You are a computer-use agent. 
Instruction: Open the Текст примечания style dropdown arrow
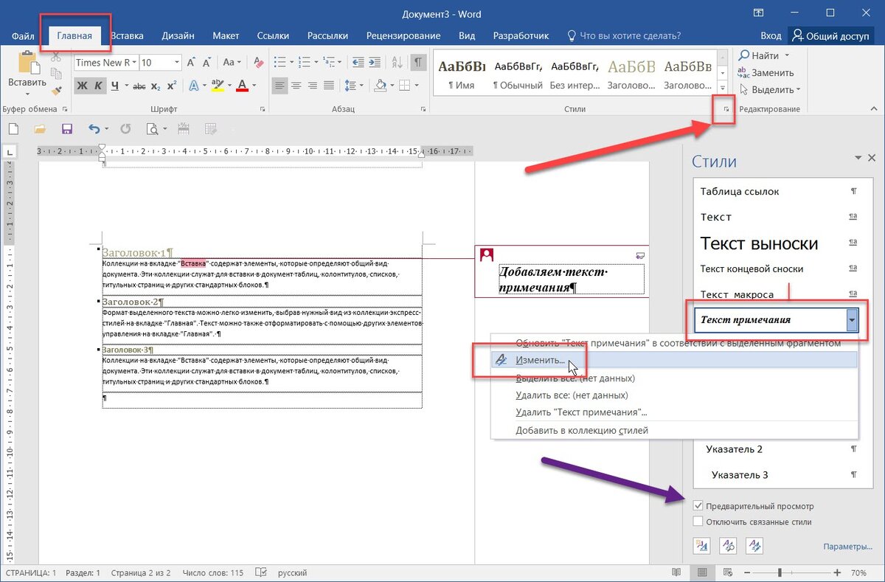(x=853, y=320)
